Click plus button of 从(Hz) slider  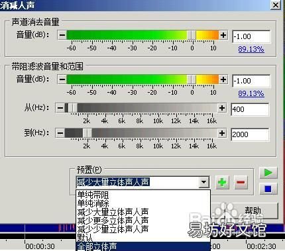pyautogui.click(x=222, y=108)
